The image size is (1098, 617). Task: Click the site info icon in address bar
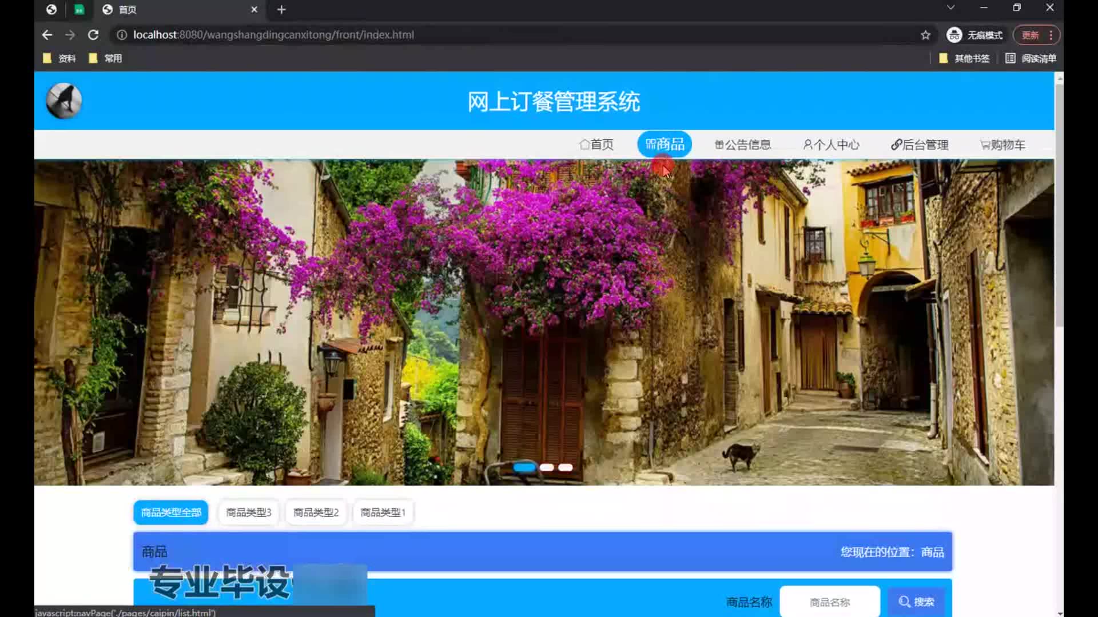(x=121, y=35)
